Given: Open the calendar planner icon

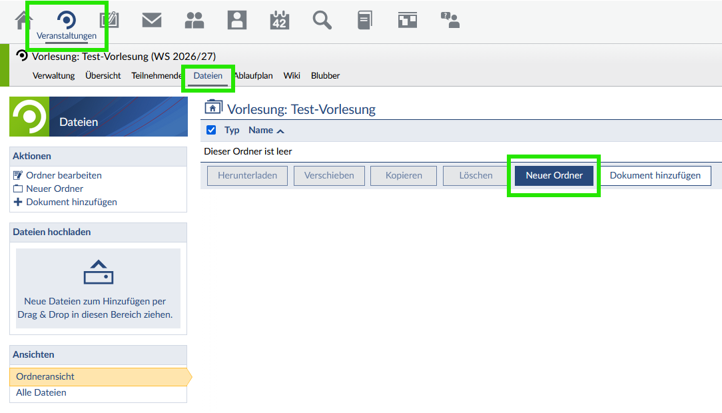Looking at the screenshot, I should point(280,20).
